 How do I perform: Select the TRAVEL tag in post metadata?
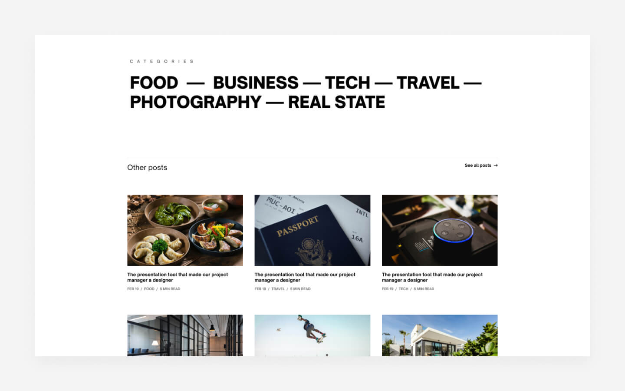coord(278,289)
